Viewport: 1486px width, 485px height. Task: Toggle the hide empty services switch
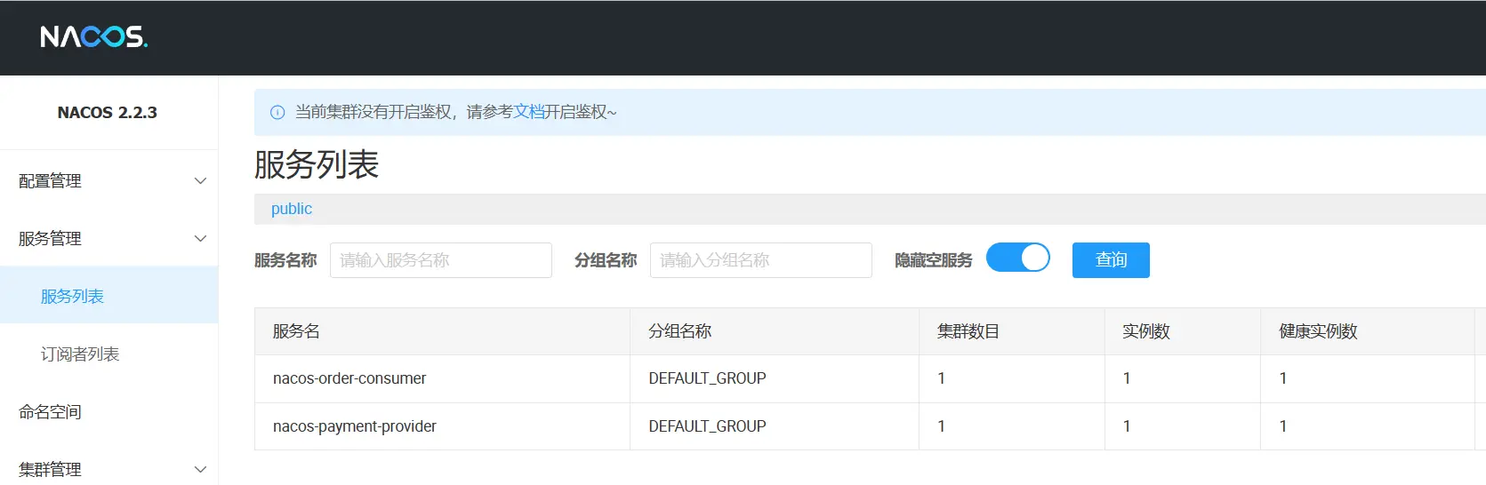pyautogui.click(x=1017, y=258)
